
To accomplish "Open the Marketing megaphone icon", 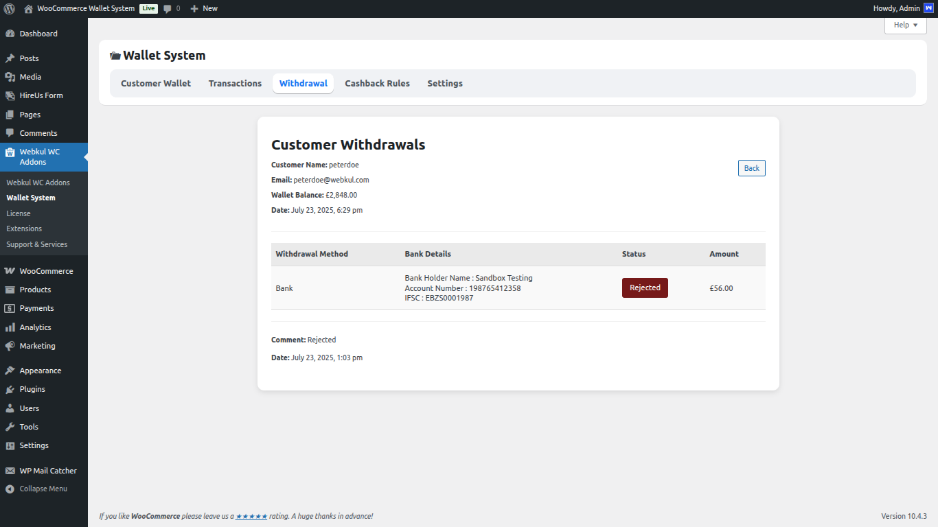I will pyautogui.click(x=11, y=346).
